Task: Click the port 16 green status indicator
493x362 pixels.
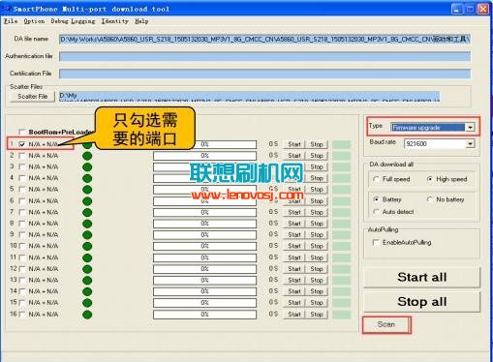Action: pyautogui.click(x=87, y=315)
